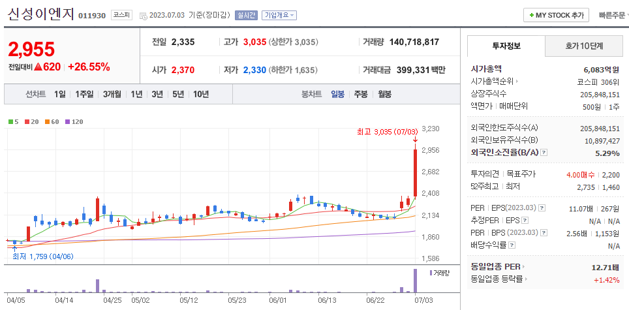Select 5년 line chart period
The height and width of the screenshot is (310, 629).
pyautogui.click(x=178, y=95)
